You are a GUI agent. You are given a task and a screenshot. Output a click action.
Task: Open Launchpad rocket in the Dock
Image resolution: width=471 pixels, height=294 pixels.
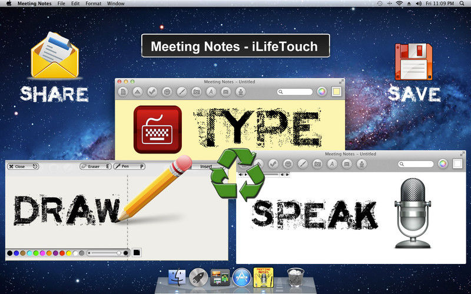tap(198, 277)
